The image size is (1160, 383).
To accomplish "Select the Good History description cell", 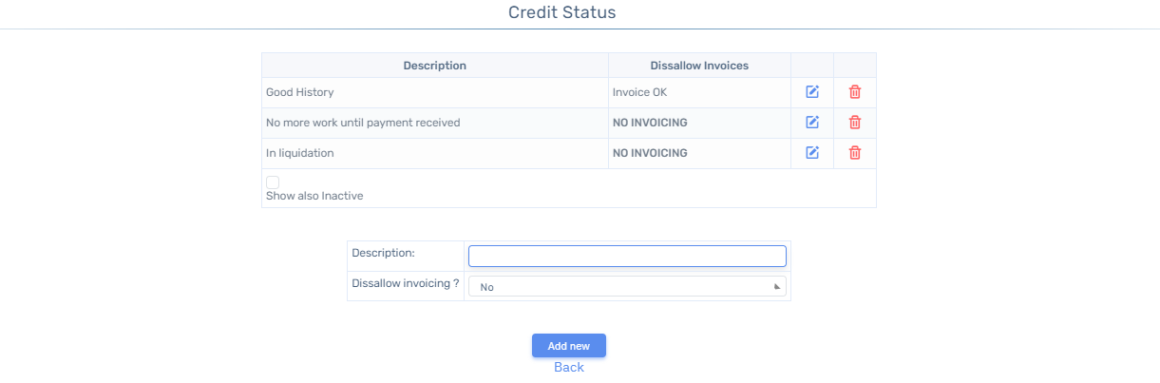I will [x=435, y=92].
